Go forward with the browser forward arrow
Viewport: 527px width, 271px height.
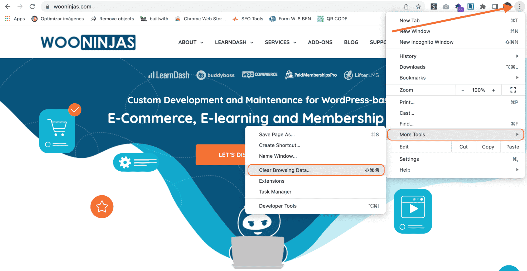(x=20, y=7)
